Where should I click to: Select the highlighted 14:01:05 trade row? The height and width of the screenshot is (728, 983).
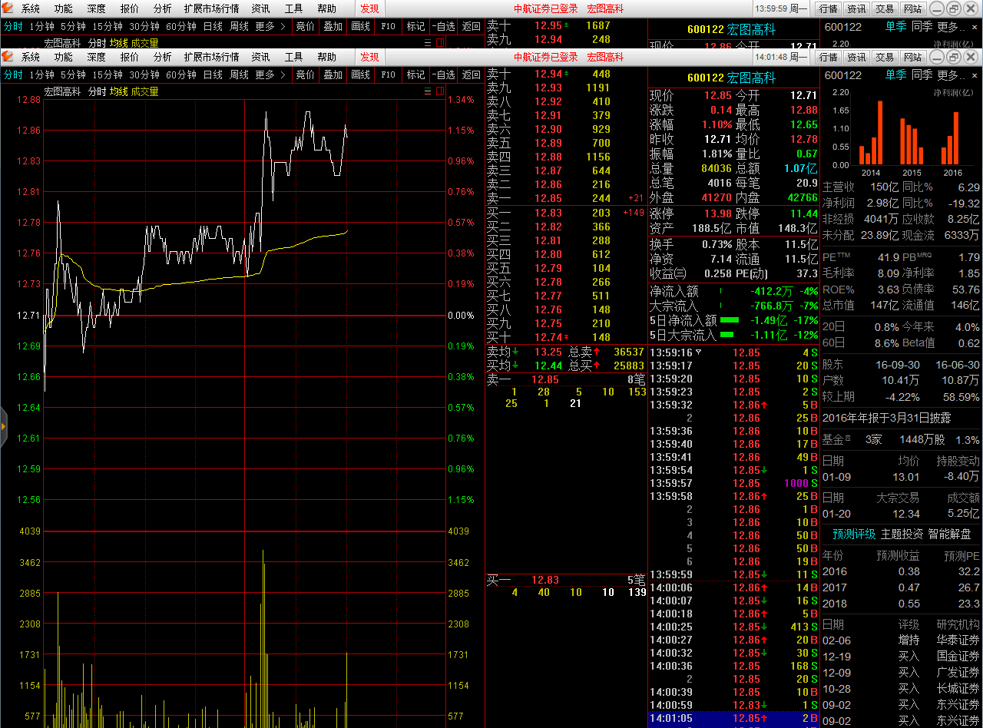(734, 718)
